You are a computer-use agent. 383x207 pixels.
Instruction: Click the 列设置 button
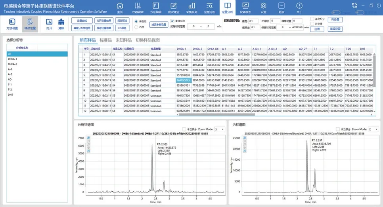click(335, 19)
